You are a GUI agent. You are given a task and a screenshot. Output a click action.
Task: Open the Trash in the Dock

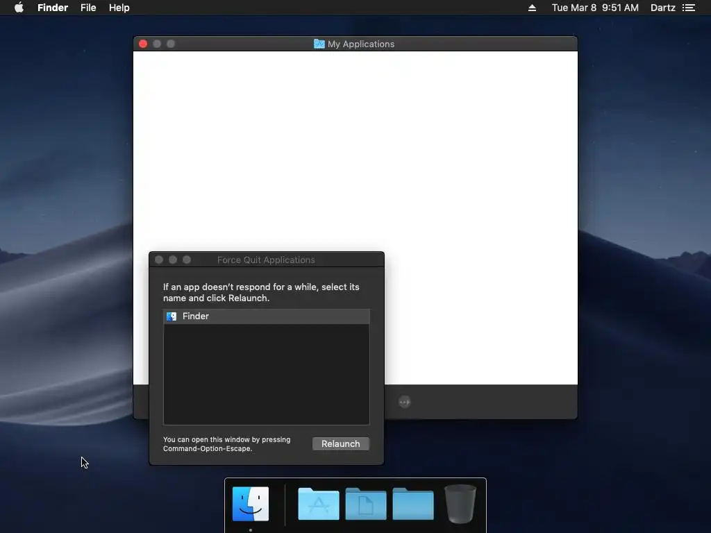click(460, 504)
